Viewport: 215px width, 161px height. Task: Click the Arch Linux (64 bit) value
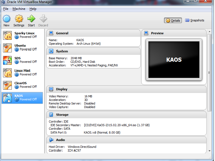(88, 44)
